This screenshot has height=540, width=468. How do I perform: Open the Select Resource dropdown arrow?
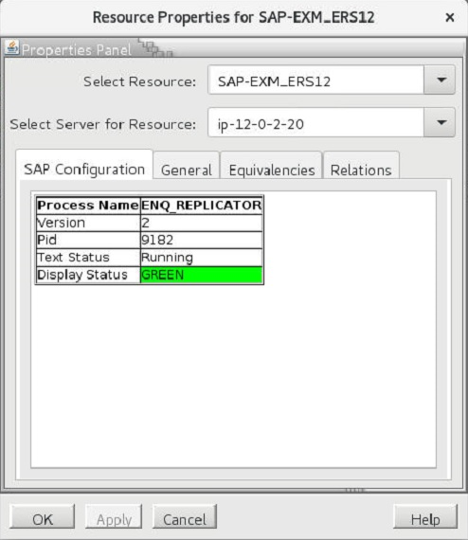pyautogui.click(x=440, y=80)
